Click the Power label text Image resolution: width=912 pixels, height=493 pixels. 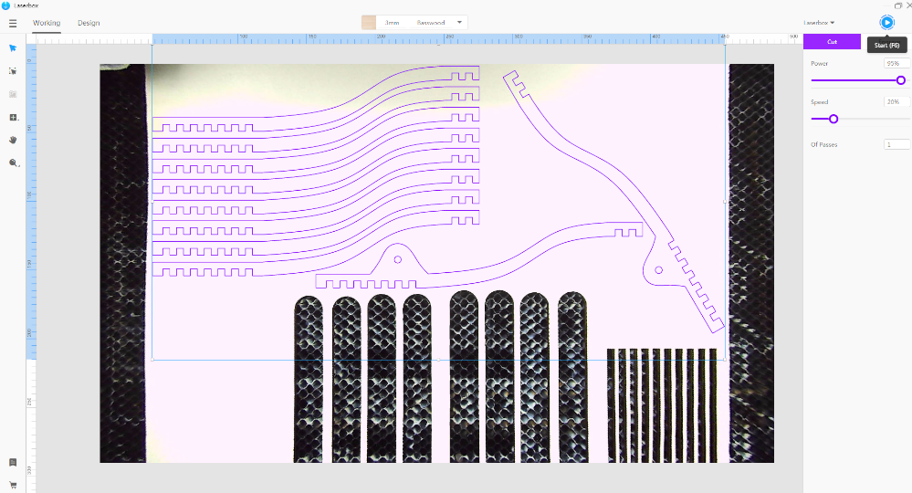[x=820, y=63]
